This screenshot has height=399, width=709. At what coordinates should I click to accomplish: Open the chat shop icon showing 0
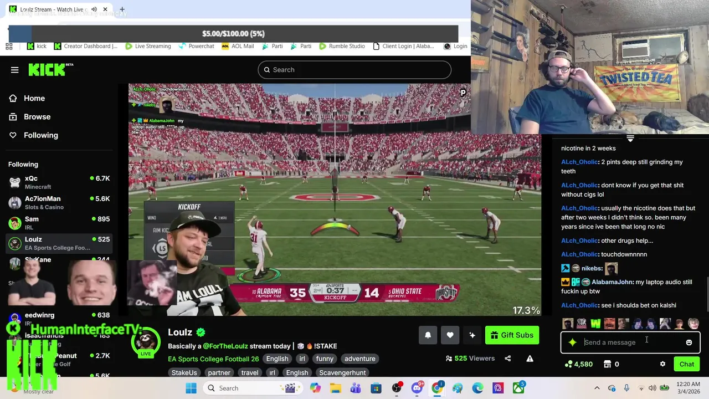pyautogui.click(x=611, y=364)
